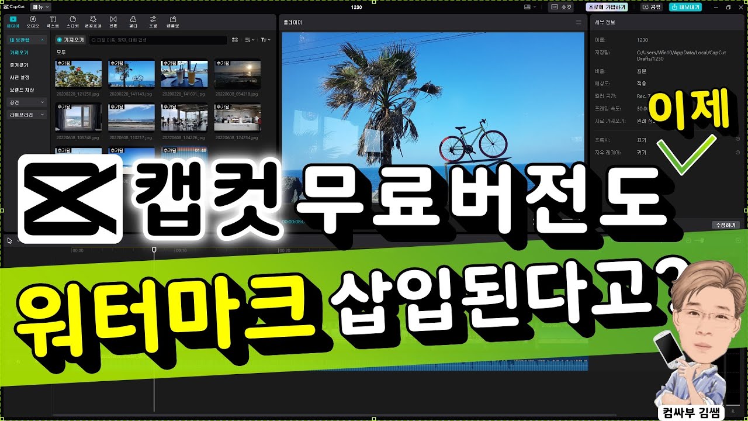
Task: Click the 내보내기 export button
Action: [685, 7]
